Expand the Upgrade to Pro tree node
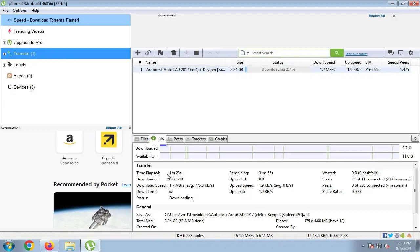 point(4,43)
